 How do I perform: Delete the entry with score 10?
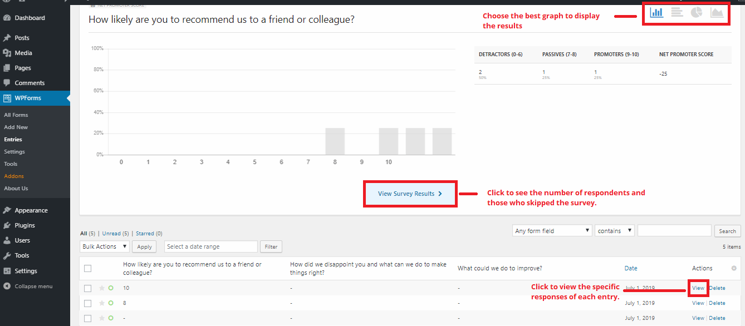tap(717, 288)
